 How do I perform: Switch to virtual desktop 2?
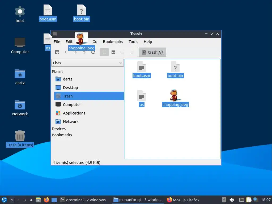(18, 200)
